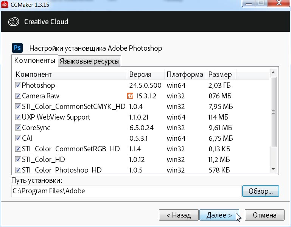The height and width of the screenshot is (227, 291).
Task: Click the 11,2 МБ size cell
Action: (219, 159)
